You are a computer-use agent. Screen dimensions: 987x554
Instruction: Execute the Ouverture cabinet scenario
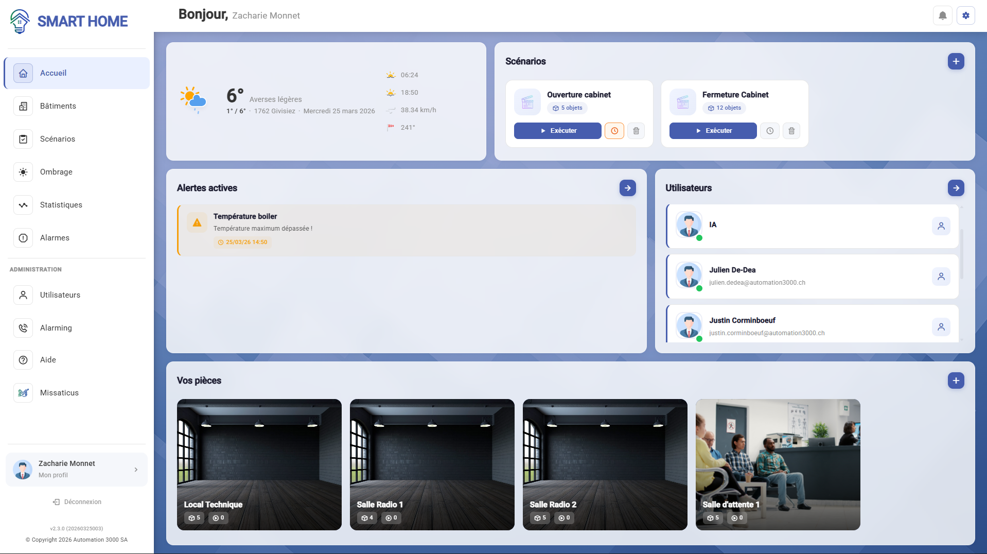pos(557,131)
